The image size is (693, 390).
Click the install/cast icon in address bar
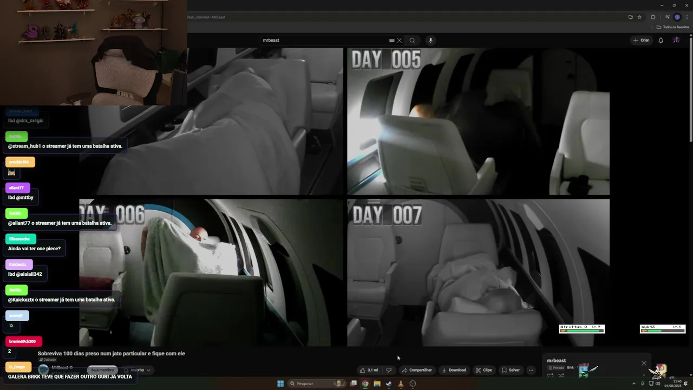(x=630, y=17)
